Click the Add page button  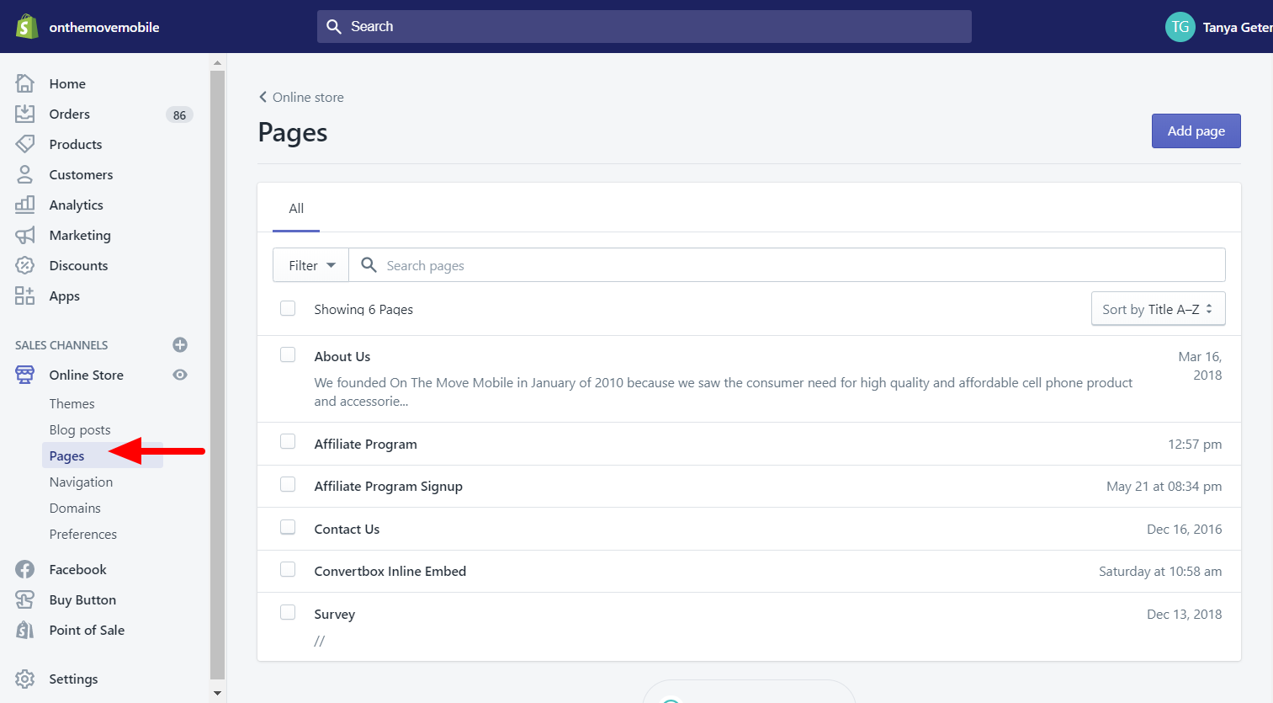click(1196, 130)
